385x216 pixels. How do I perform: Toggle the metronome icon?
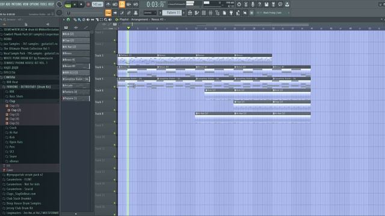pos(108,4)
